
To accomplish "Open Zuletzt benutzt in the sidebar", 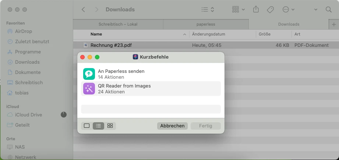I will coord(28,41).
